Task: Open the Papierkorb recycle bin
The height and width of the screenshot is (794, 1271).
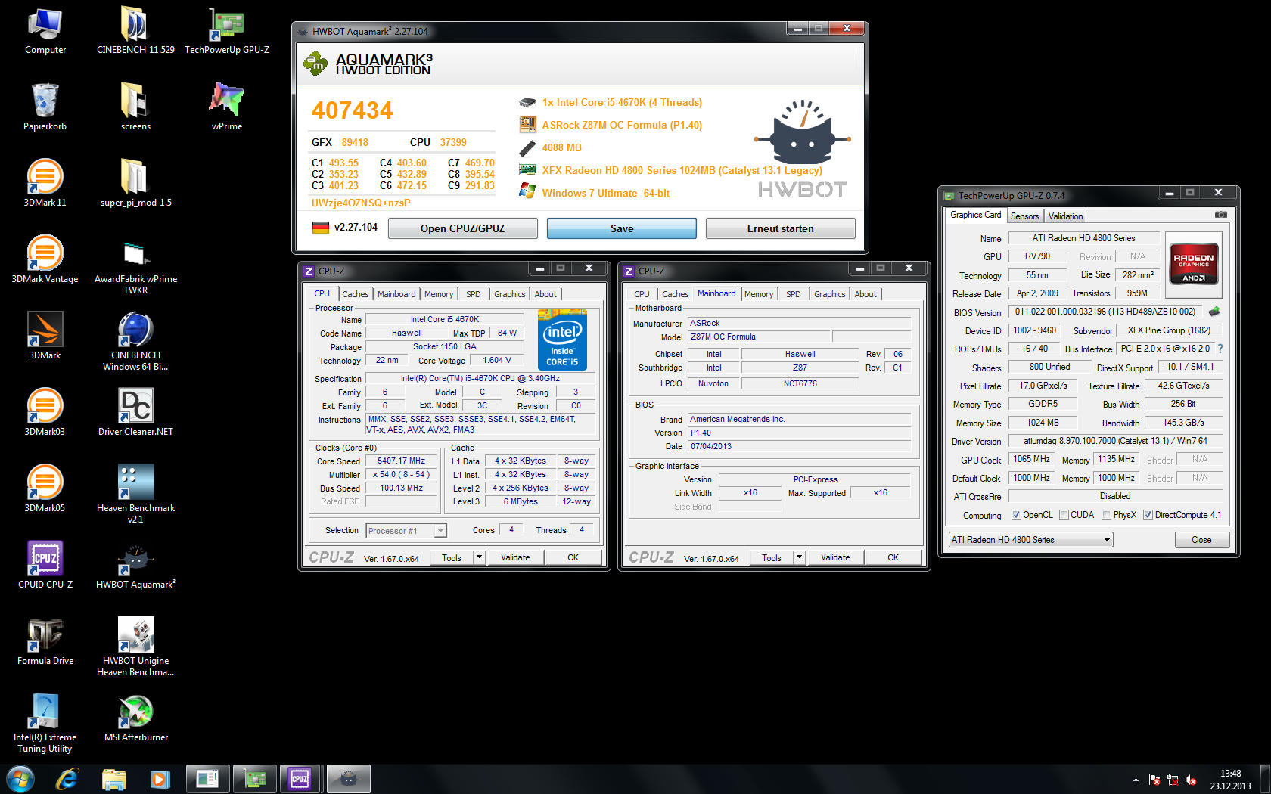Action: click(x=45, y=107)
